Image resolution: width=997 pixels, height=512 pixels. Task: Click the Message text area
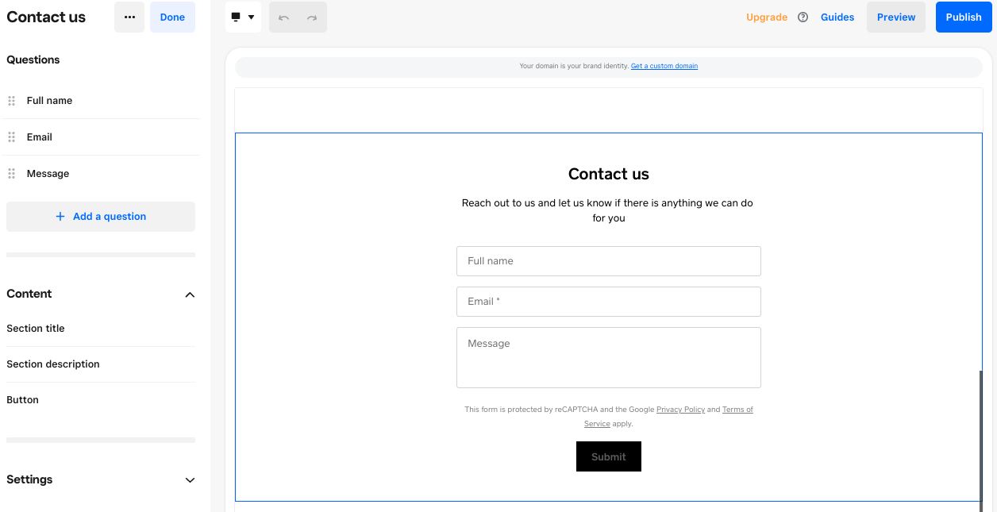coord(609,357)
